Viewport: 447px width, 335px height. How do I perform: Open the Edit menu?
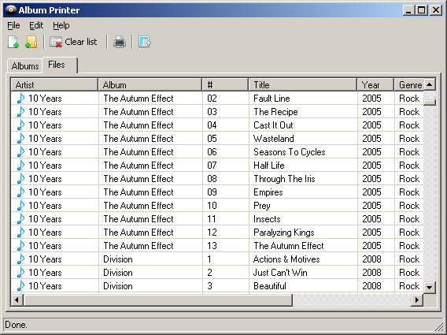(x=36, y=25)
